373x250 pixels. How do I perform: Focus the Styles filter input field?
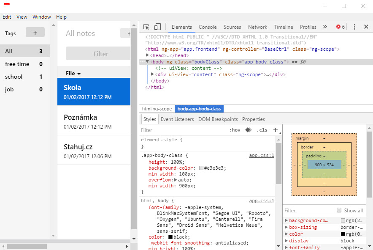pyautogui.click(x=183, y=130)
